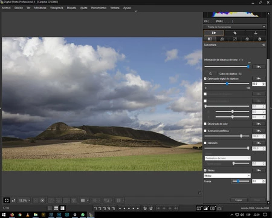Viewport: 272px width, 218px height.
Task: Click the tool palette vertical scrollbar
Action: click(x=268, y=128)
